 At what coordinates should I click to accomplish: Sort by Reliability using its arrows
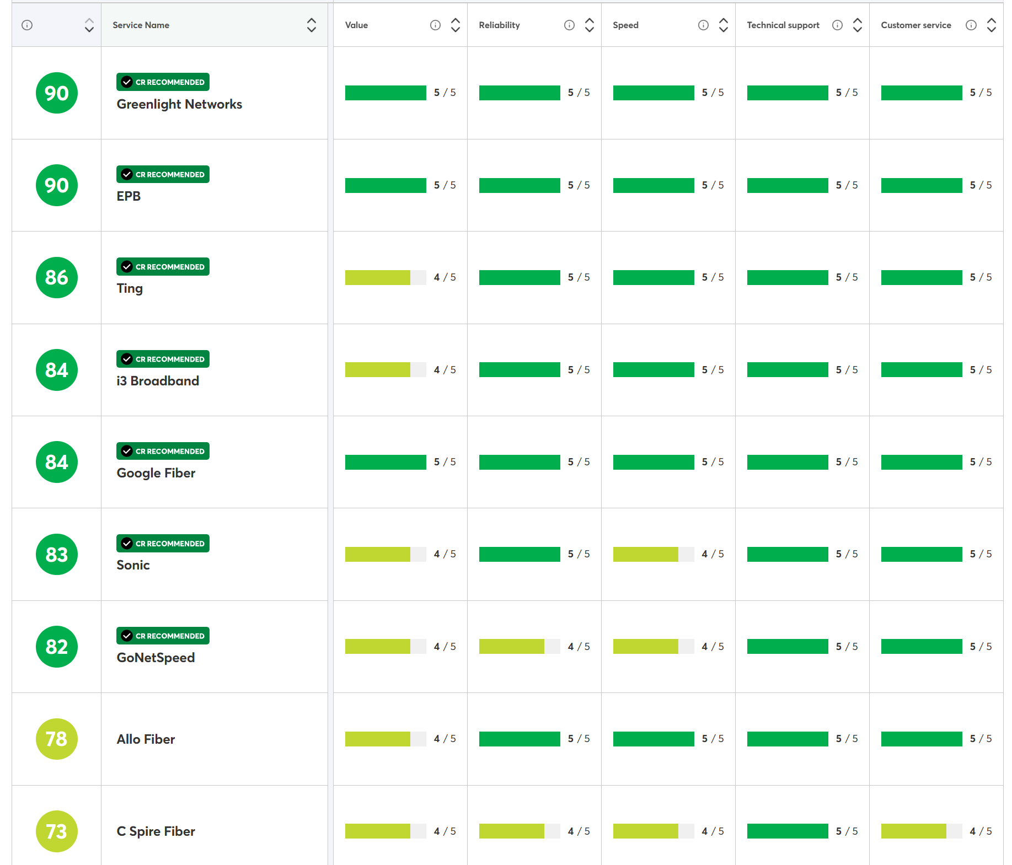[589, 25]
